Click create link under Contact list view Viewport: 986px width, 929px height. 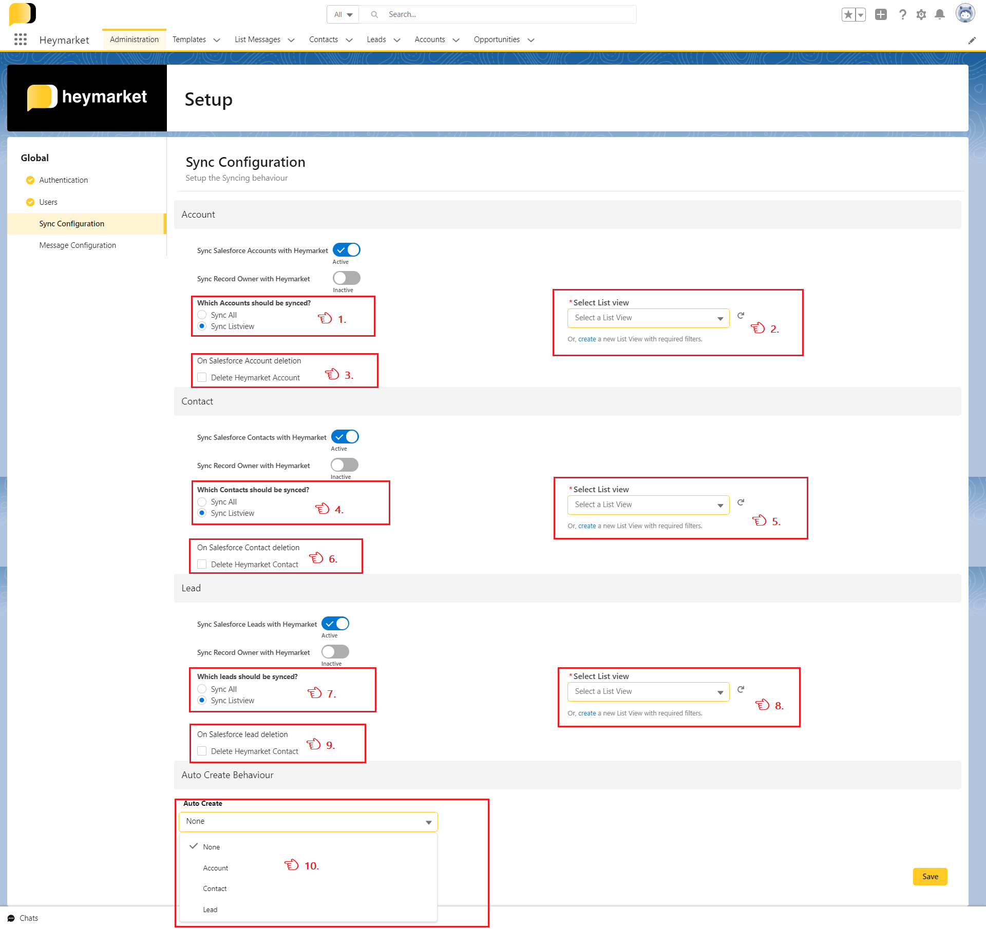(x=587, y=526)
